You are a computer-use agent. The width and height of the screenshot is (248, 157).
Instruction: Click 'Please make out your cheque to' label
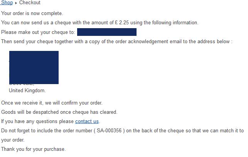[x=38, y=32]
